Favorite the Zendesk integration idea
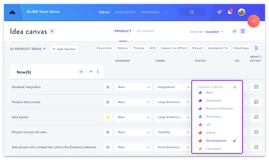This screenshot has height=160, width=269. point(108,87)
